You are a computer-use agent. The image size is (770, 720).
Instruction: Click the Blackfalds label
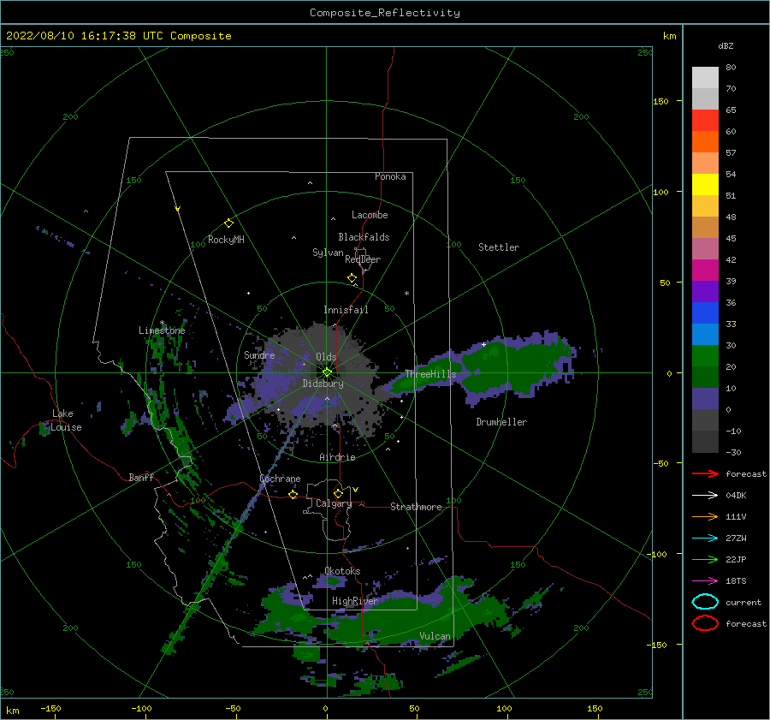point(364,237)
